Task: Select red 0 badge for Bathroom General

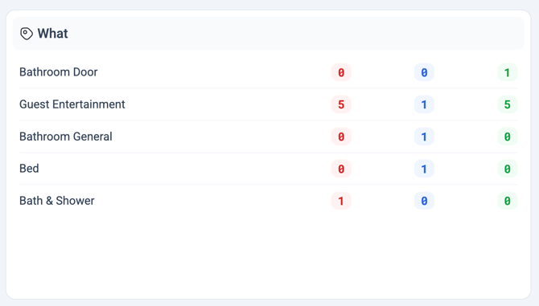Action: tap(341, 137)
